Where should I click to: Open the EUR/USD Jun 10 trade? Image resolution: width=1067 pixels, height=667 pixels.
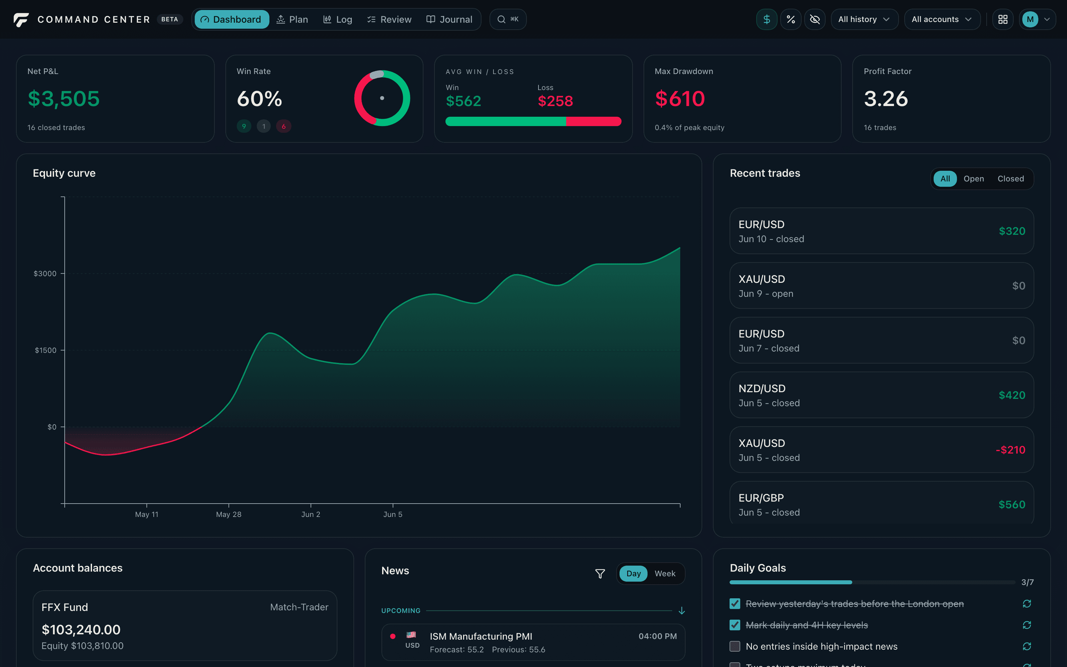(881, 231)
